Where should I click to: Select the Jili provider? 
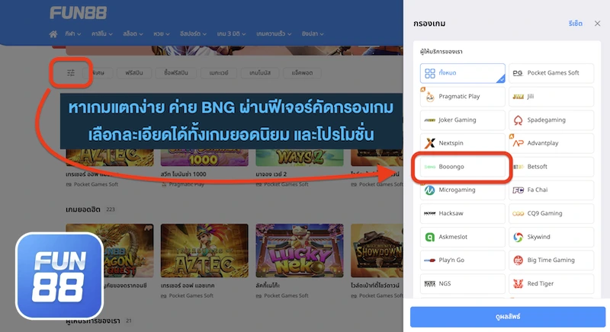pos(551,96)
